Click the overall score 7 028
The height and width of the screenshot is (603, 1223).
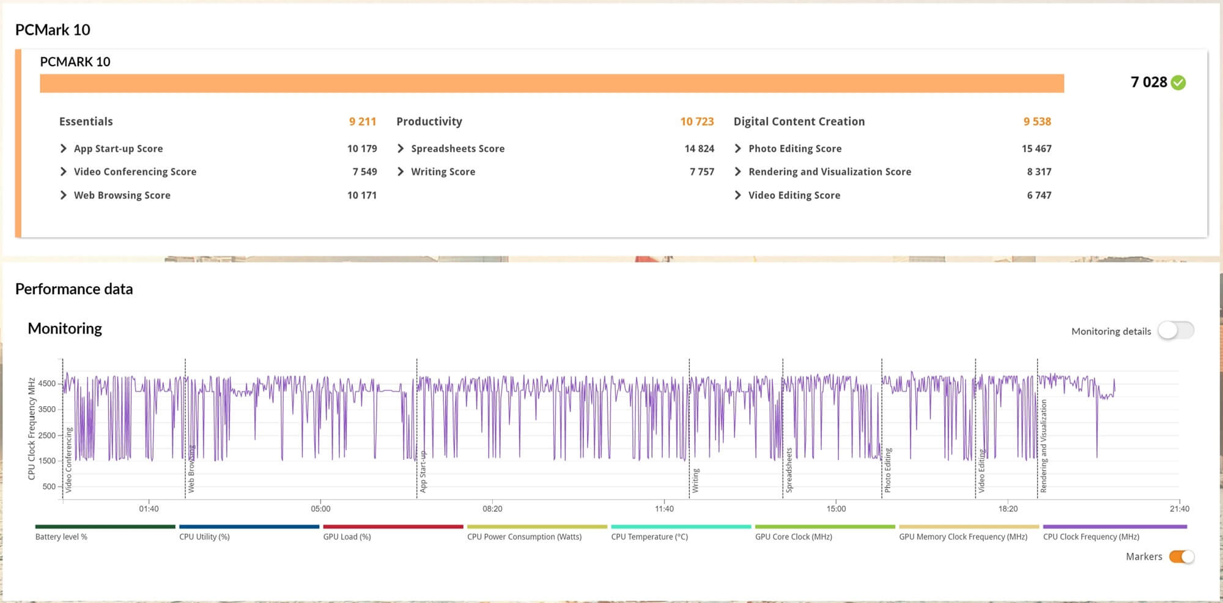1148,83
